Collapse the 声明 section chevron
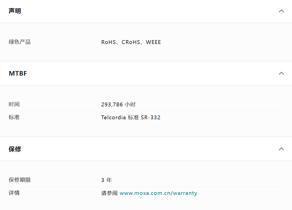 (x=281, y=11)
